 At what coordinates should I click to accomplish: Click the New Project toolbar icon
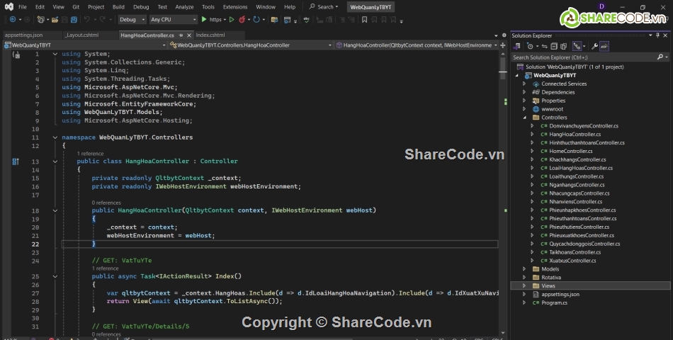click(41, 19)
